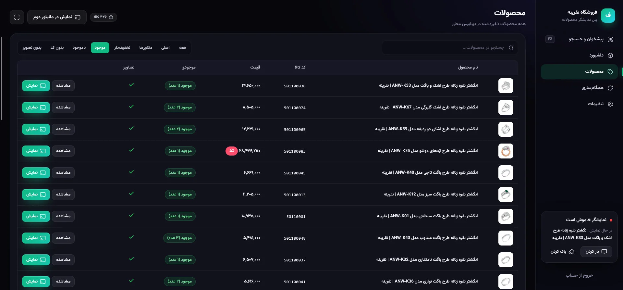Viewport: 623px width, 290px height.
Task: Click the monitor icon in باز کردن button
Action: point(604,252)
